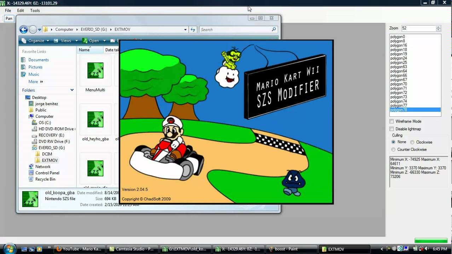Click the Pan toolbar button
The height and width of the screenshot is (254, 452).
[x=9, y=19]
